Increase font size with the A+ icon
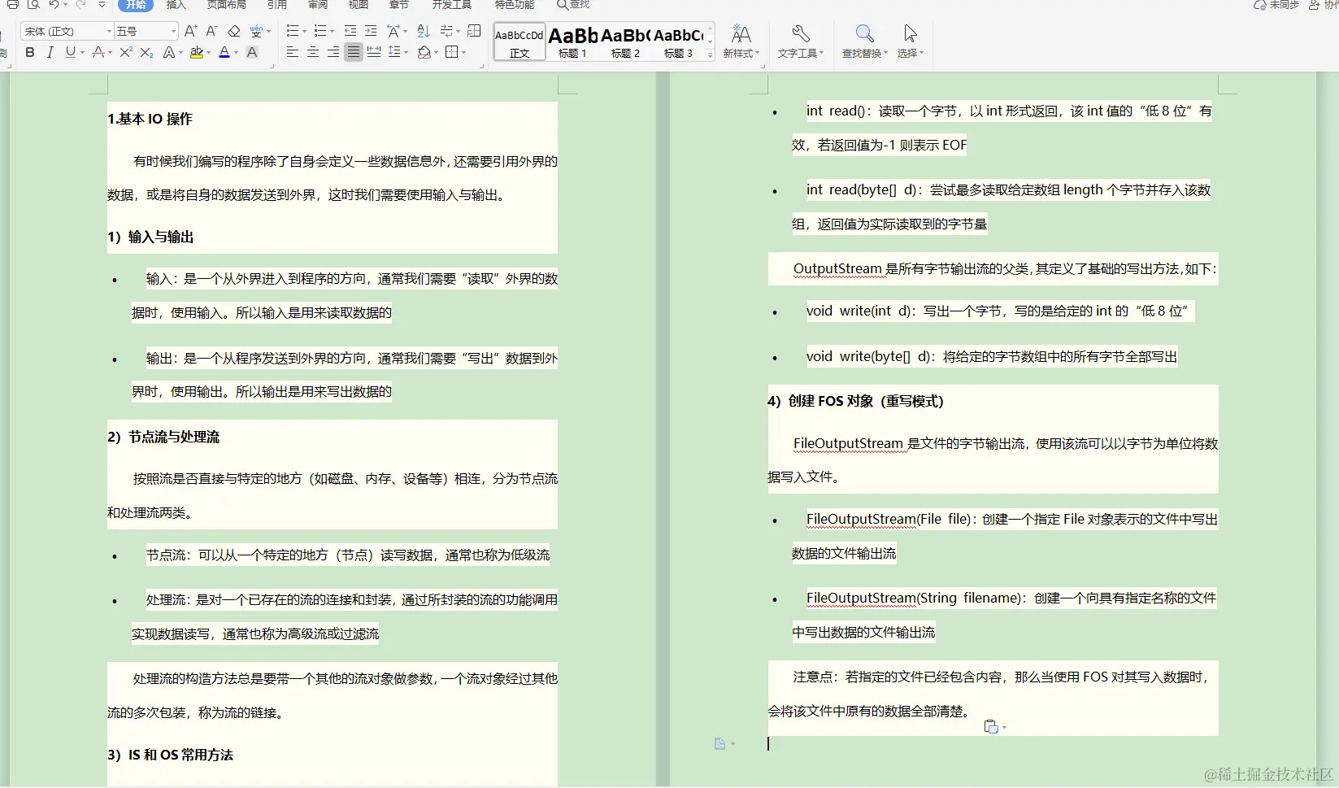The height and width of the screenshot is (788, 1339). (190, 31)
